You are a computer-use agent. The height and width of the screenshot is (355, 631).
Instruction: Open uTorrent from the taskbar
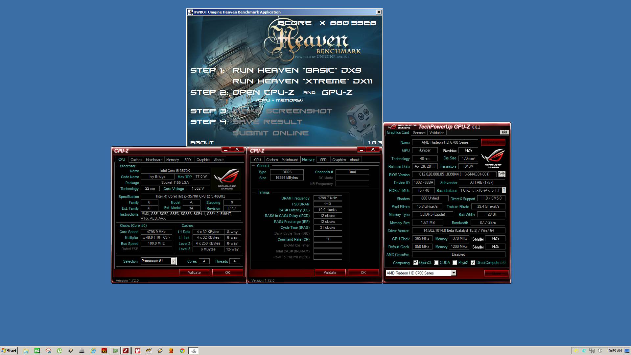(x=59, y=351)
